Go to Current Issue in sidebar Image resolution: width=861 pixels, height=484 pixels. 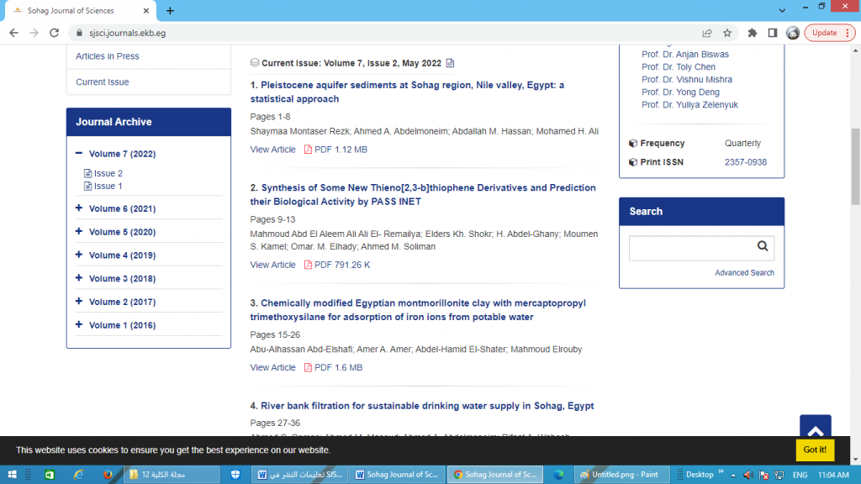(x=103, y=82)
